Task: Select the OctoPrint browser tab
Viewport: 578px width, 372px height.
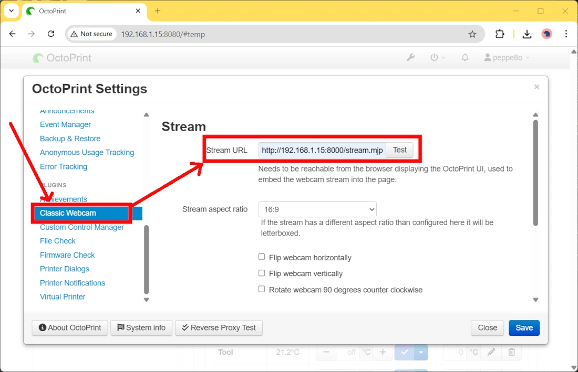Action: click(84, 11)
